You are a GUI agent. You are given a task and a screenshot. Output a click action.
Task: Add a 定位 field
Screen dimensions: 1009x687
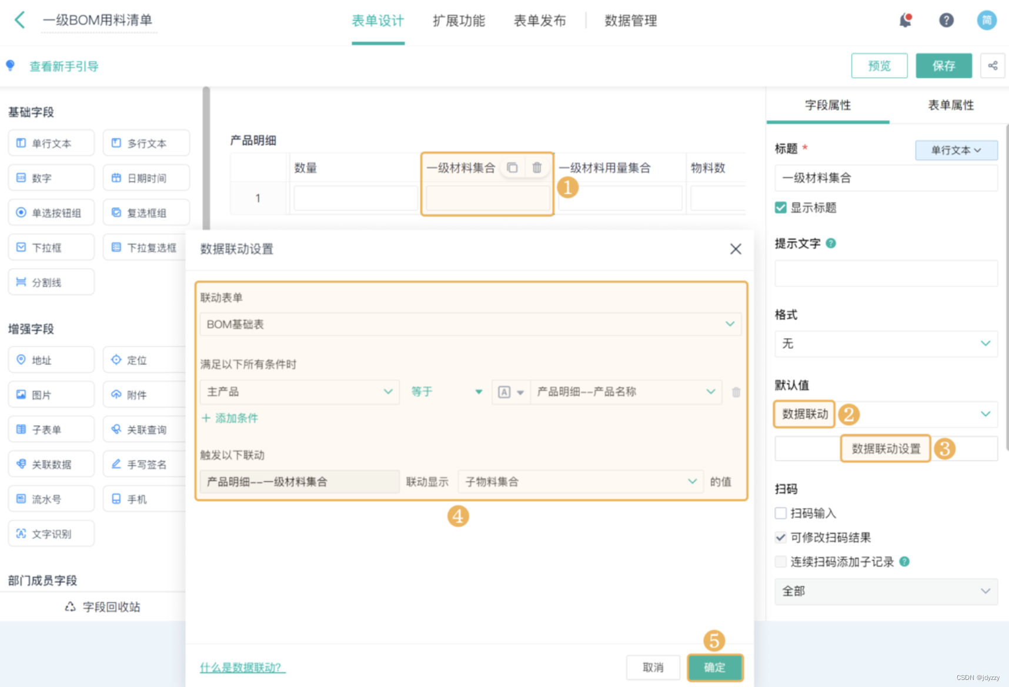pyautogui.click(x=145, y=359)
